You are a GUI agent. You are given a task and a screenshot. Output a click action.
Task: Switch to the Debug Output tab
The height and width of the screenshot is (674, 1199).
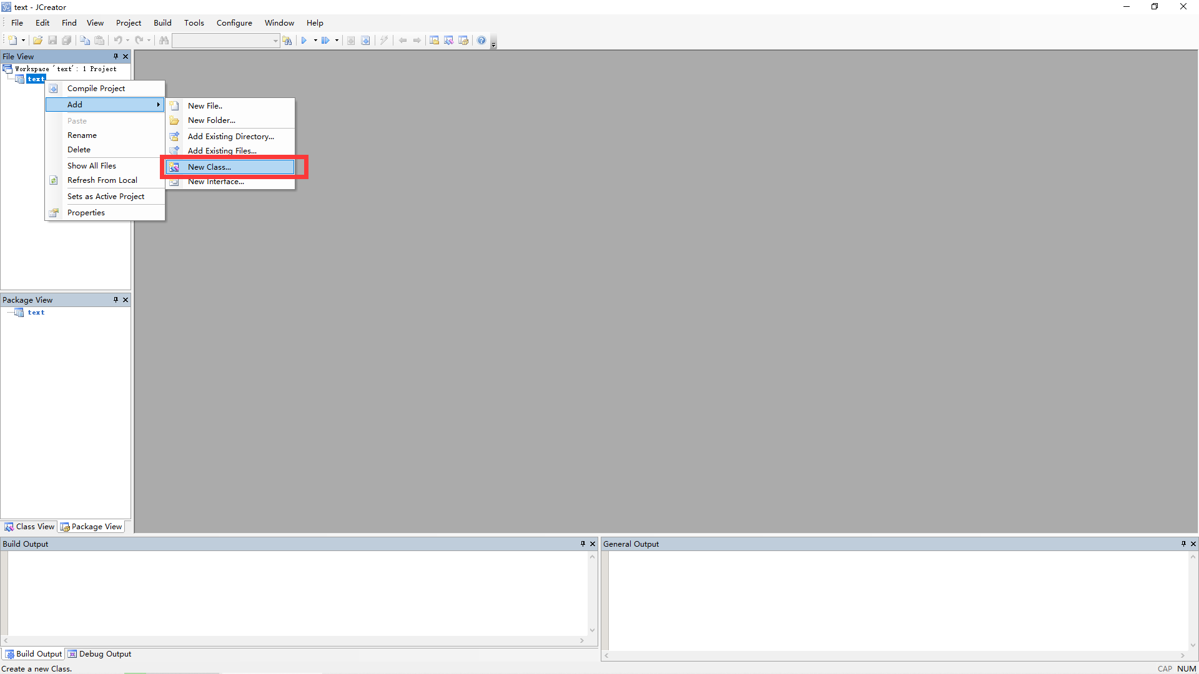click(99, 653)
